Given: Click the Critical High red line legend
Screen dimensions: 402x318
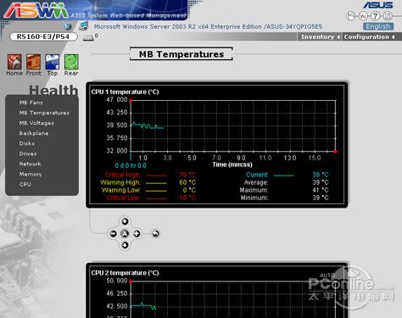Looking at the screenshot, I should 156,176.
